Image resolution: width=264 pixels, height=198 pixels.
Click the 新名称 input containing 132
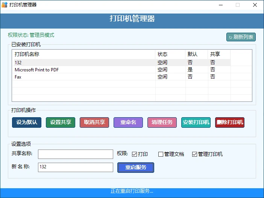[75, 167]
